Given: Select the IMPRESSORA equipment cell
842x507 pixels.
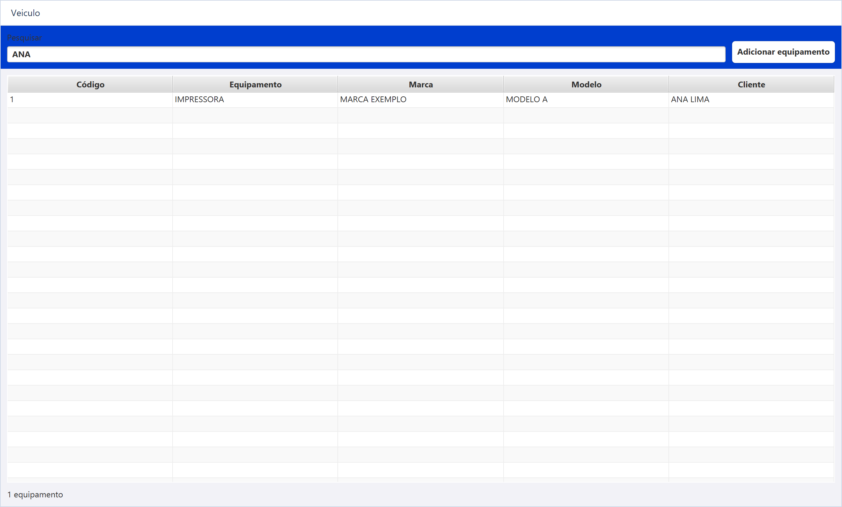Looking at the screenshot, I should [x=255, y=100].
